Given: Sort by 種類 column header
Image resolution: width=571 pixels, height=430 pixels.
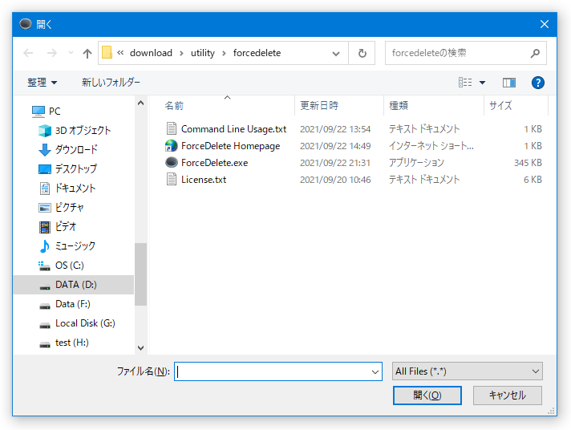Looking at the screenshot, I should pos(399,106).
